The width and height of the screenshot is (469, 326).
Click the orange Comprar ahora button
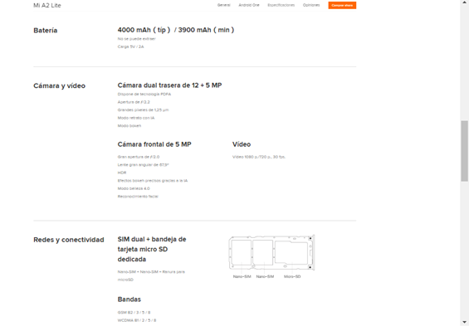(342, 5)
